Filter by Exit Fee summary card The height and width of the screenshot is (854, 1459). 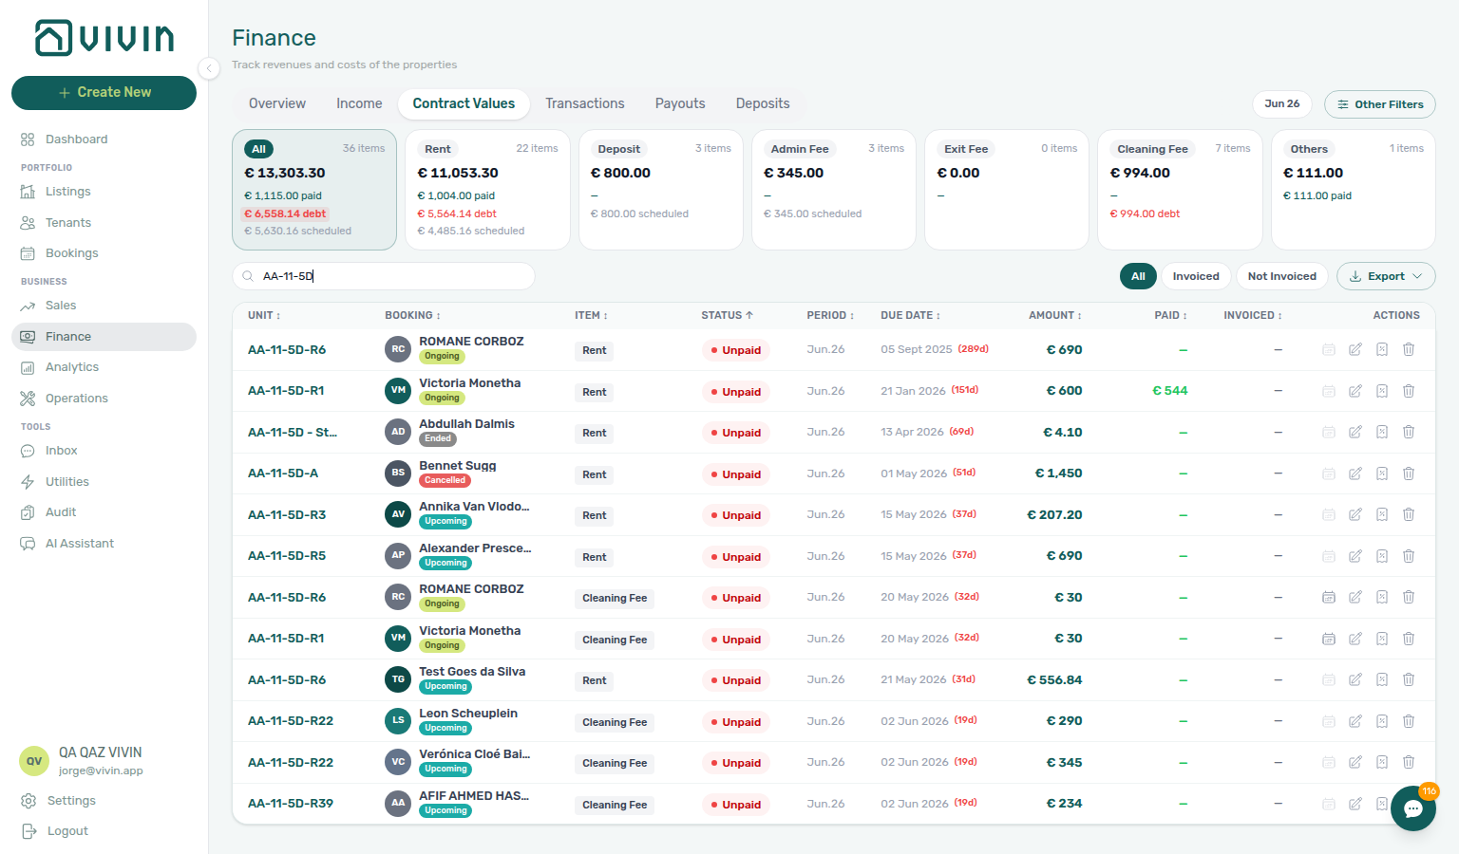tap(1007, 190)
